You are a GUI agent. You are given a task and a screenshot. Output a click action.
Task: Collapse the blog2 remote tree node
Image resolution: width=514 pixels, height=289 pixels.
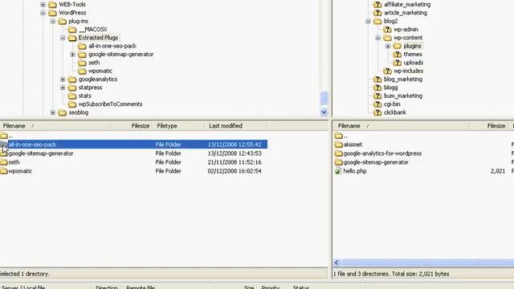tap(368, 22)
